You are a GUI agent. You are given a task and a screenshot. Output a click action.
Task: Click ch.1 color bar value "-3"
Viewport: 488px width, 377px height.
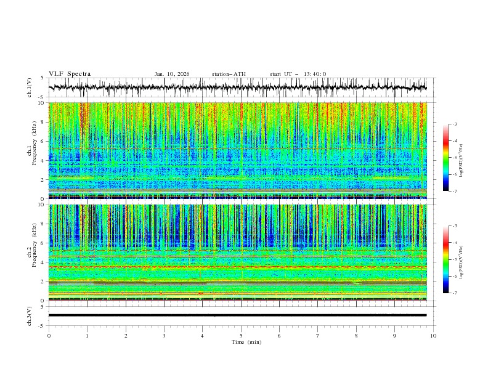pos(455,124)
